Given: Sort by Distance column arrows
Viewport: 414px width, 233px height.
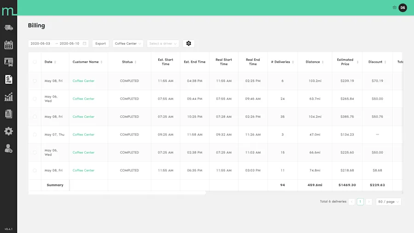Looking at the screenshot, I should (322, 62).
